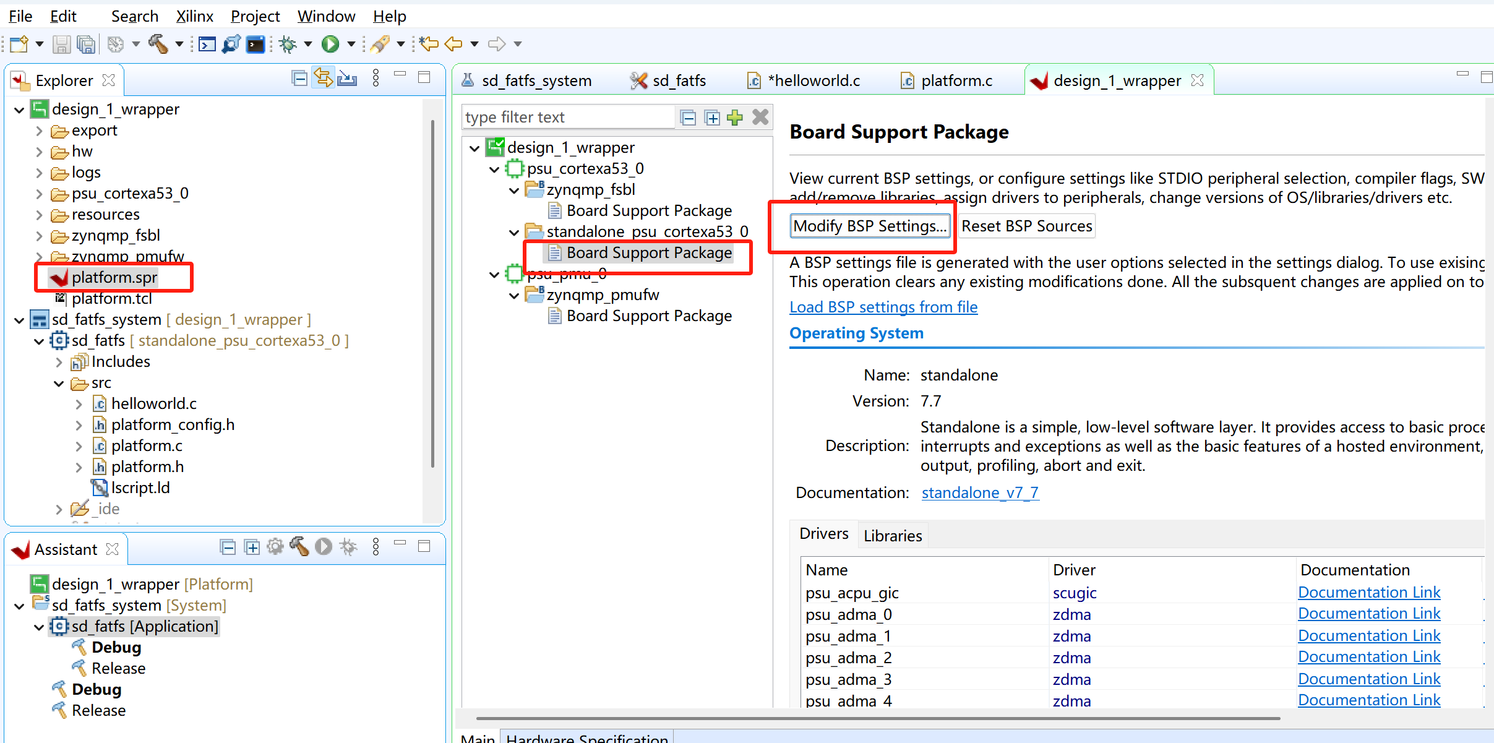Click Load BSP settings from file link

pyautogui.click(x=883, y=307)
